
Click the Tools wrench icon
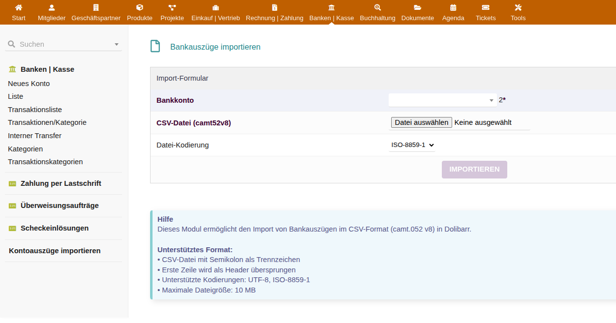[x=518, y=8]
